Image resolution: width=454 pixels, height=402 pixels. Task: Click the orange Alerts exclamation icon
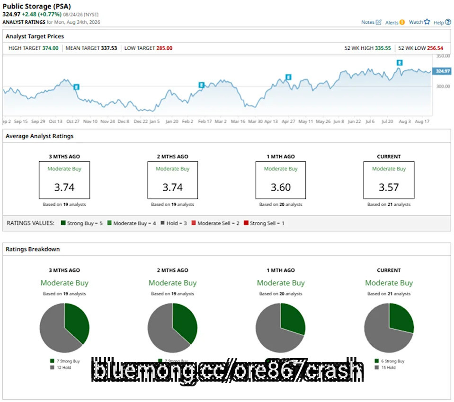[402, 22]
